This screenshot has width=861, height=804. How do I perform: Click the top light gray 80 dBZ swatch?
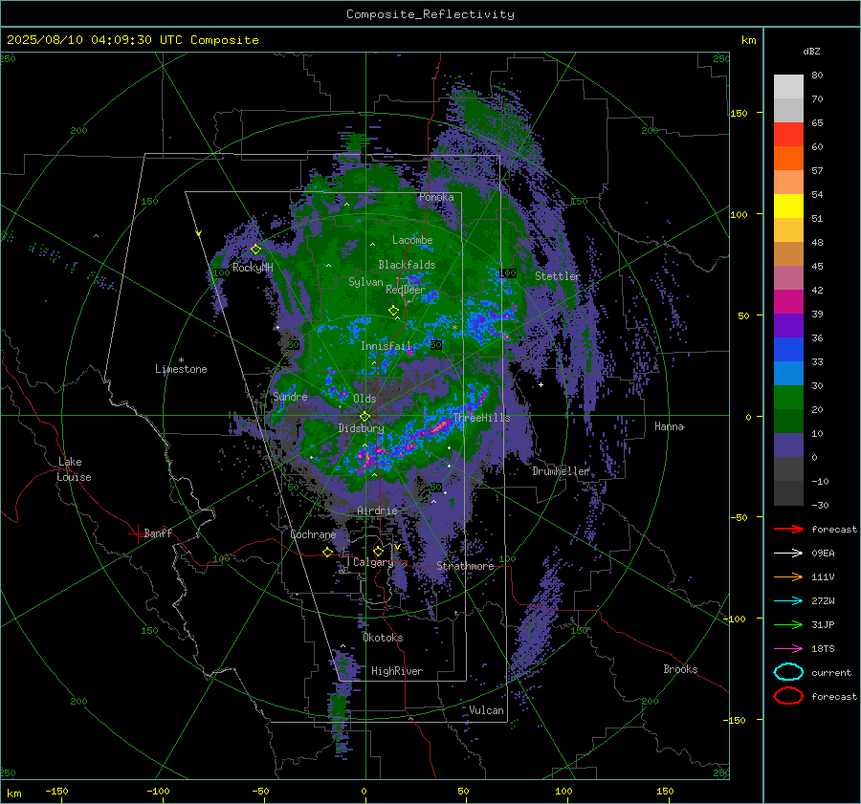click(788, 87)
